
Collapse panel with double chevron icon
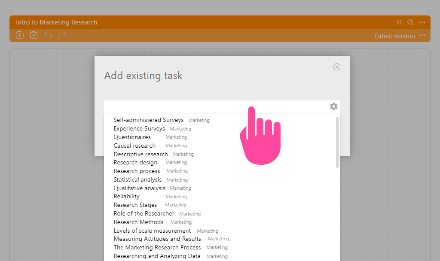click(399, 22)
